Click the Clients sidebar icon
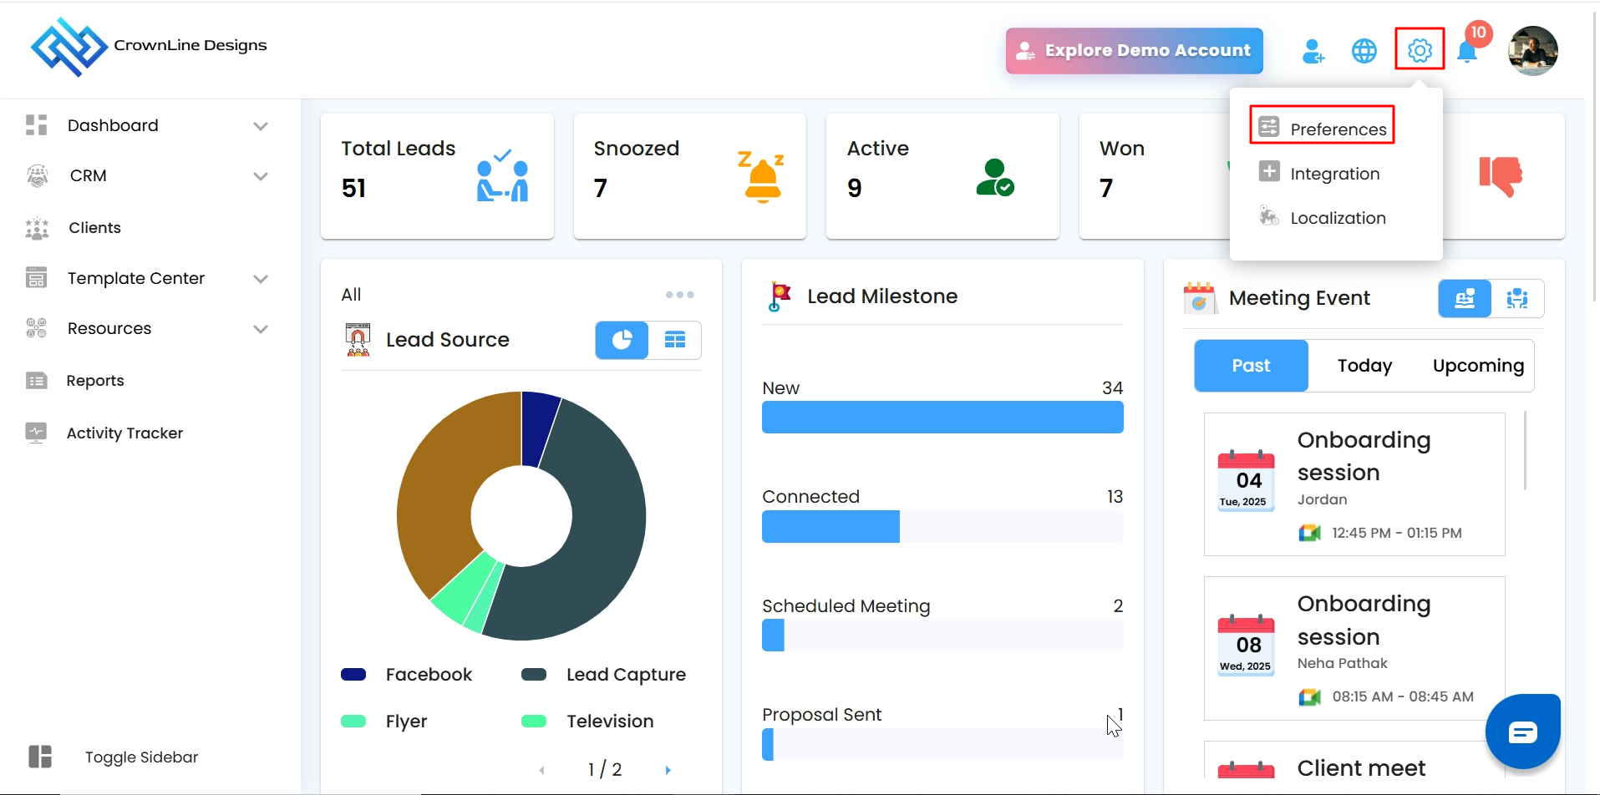The image size is (1600, 795). tap(37, 228)
